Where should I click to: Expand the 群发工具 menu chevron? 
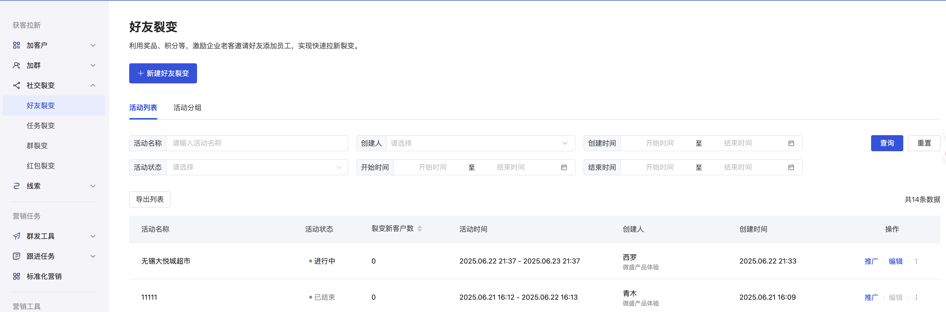click(93, 236)
